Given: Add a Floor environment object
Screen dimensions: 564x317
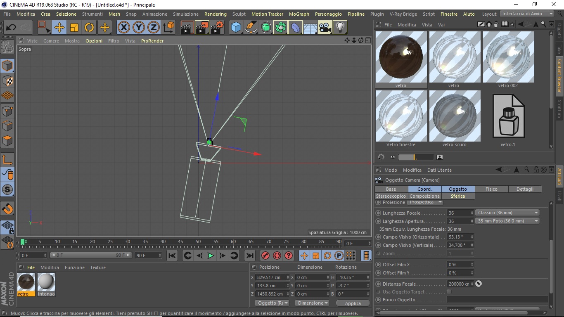Looking at the screenshot, I should [310, 28].
